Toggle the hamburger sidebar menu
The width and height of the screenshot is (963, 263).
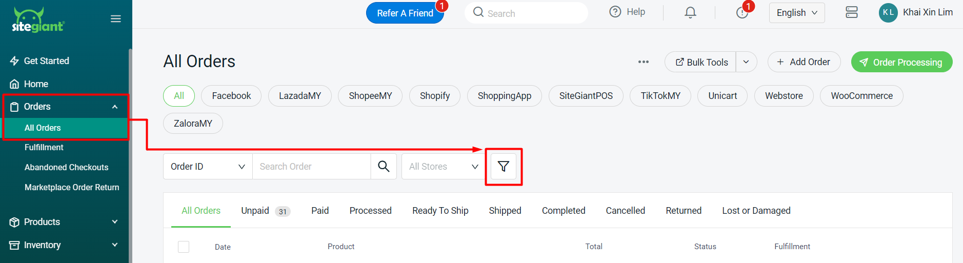(116, 18)
